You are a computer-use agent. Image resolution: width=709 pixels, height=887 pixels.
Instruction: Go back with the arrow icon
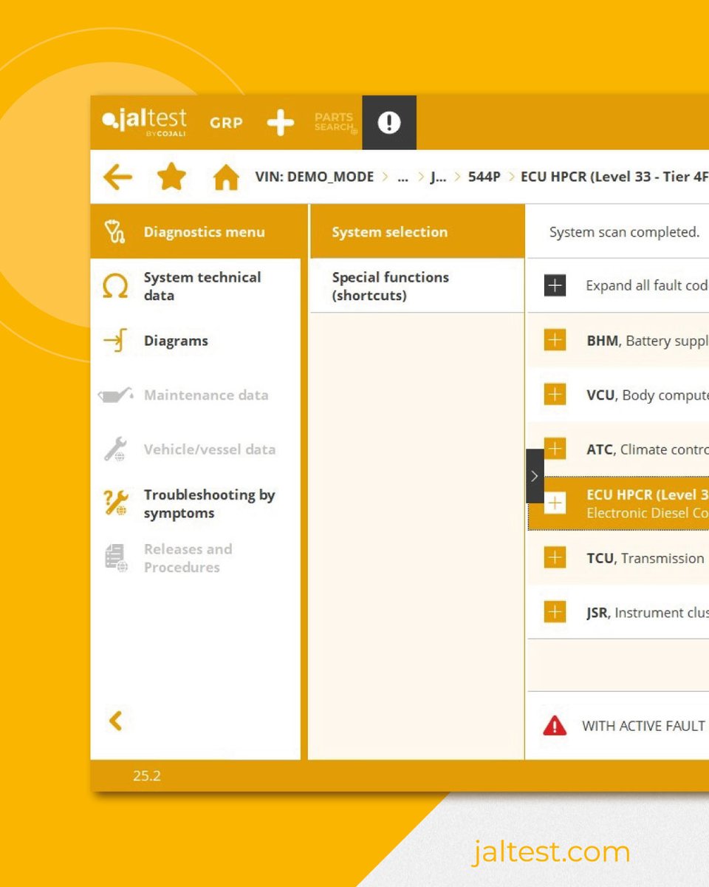[x=117, y=177]
